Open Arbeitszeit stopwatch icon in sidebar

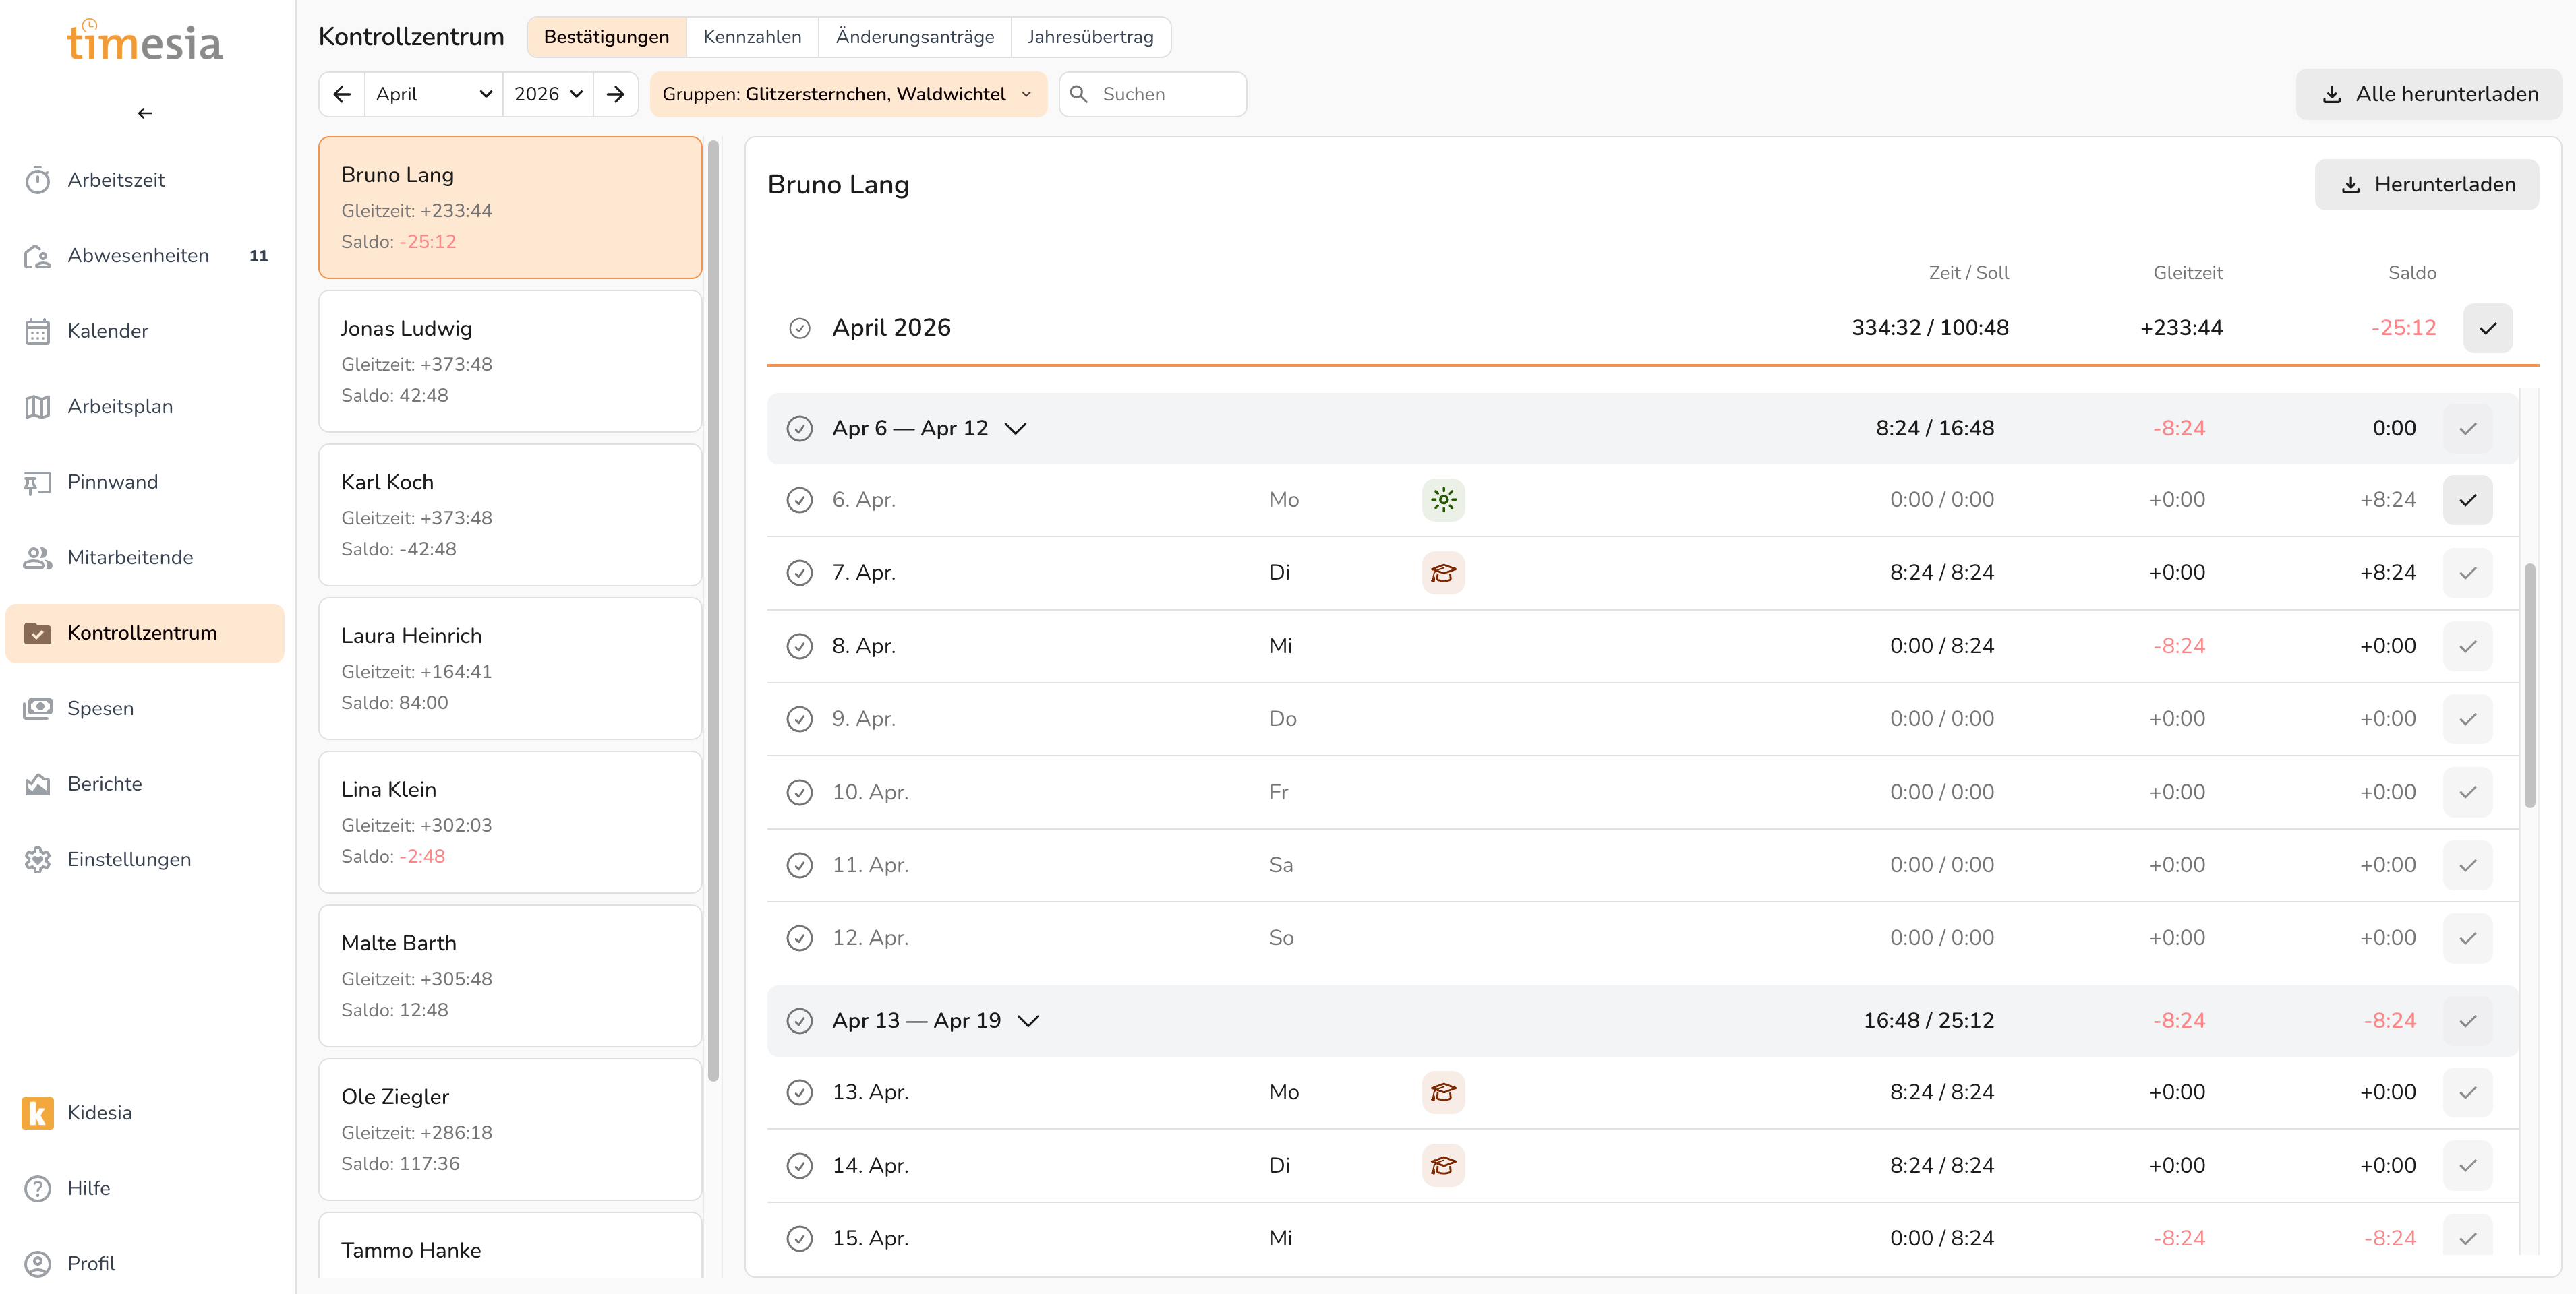(x=37, y=180)
